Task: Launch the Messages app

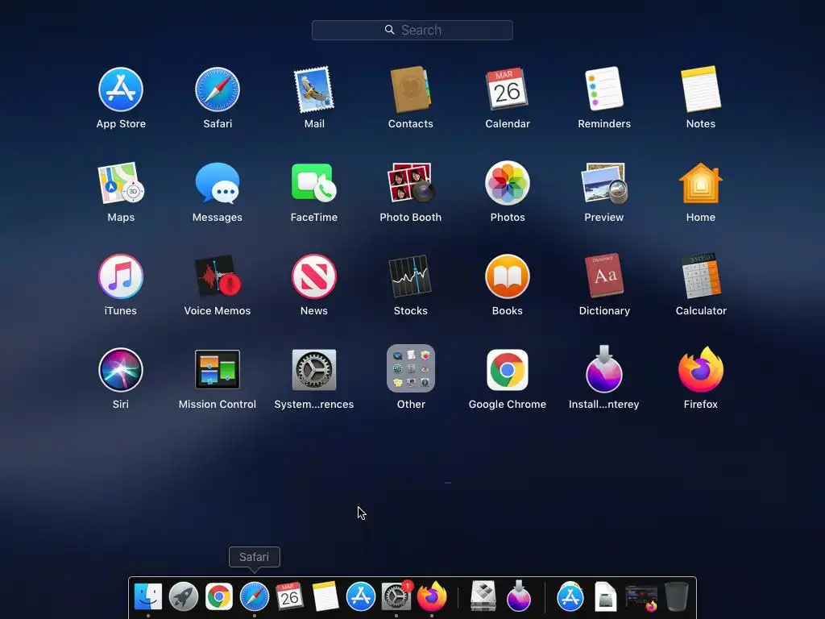Action: coord(218,183)
